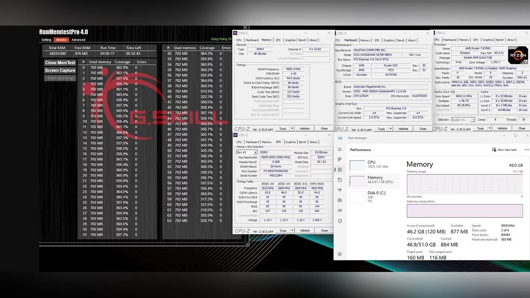Open About tab in CPU-Z SPD window
This screenshot has width=530, height=298.
click(x=314, y=142)
